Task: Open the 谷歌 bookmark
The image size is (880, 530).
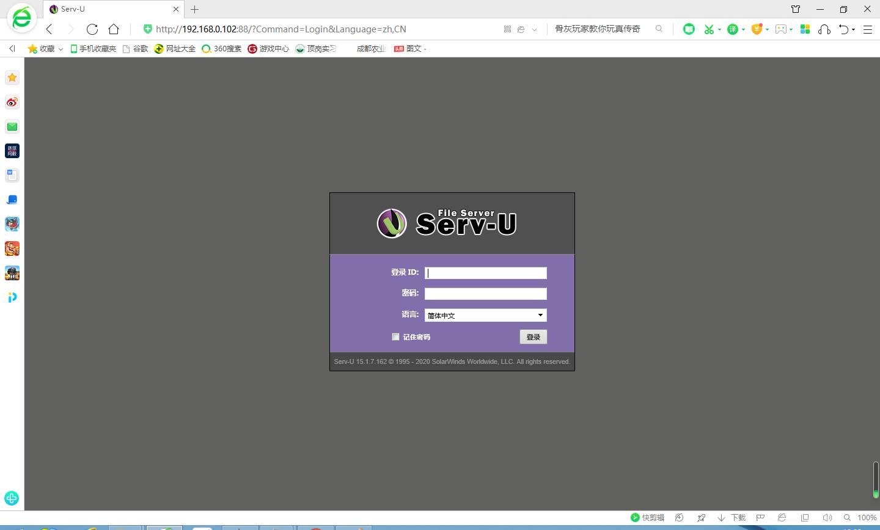Action: click(x=135, y=48)
